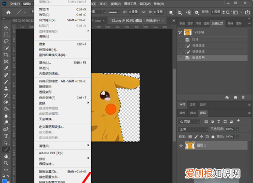The height and width of the screenshot is (183, 253).
Task: Select the Crop tool
Action: pos(6,55)
